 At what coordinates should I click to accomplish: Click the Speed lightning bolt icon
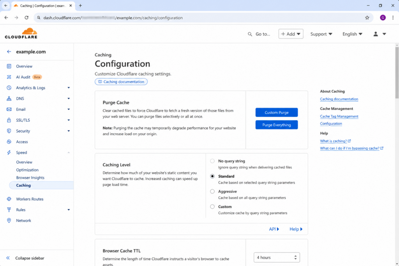[9, 153]
